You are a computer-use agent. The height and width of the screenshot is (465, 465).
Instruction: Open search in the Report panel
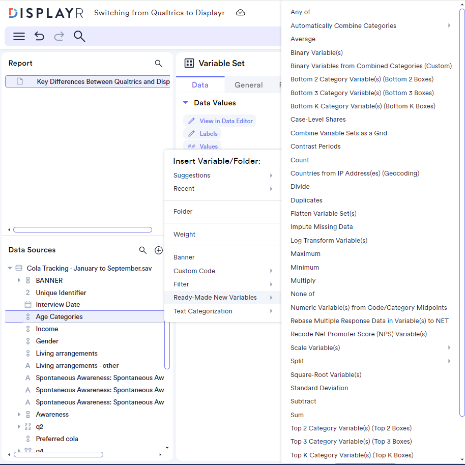pos(158,63)
